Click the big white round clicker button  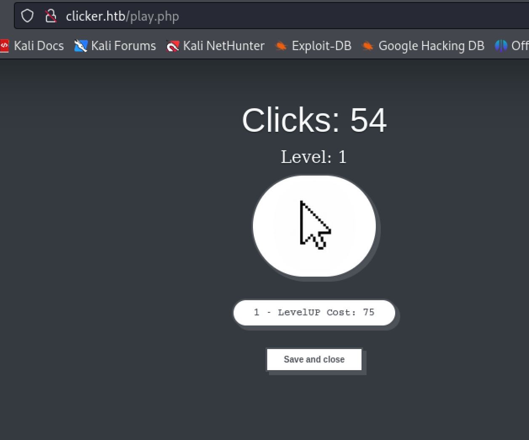tap(314, 227)
